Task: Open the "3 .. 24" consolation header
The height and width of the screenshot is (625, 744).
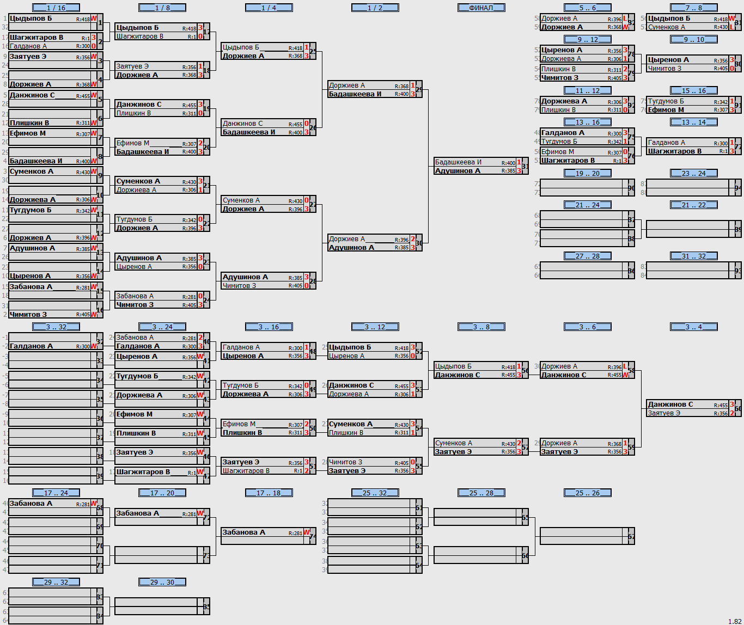Action: click(162, 327)
